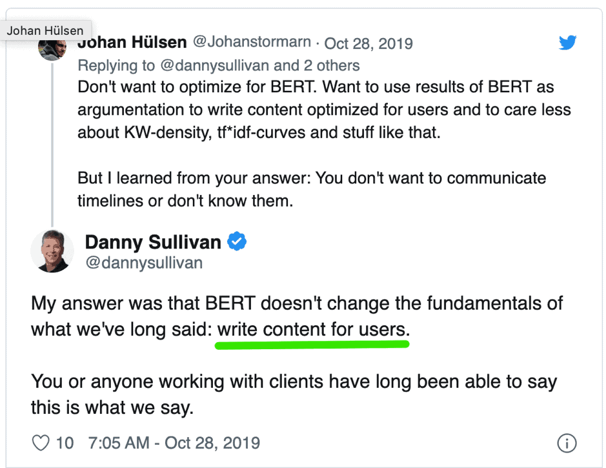Click the like count of 10

tap(65, 443)
